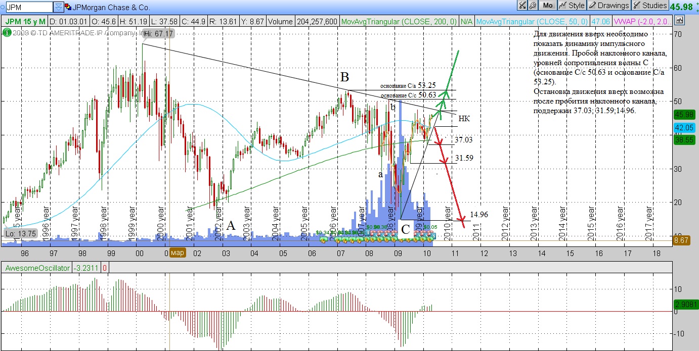This screenshot has height=351, width=699.
Task: Click the wave label B
Action: (345, 77)
